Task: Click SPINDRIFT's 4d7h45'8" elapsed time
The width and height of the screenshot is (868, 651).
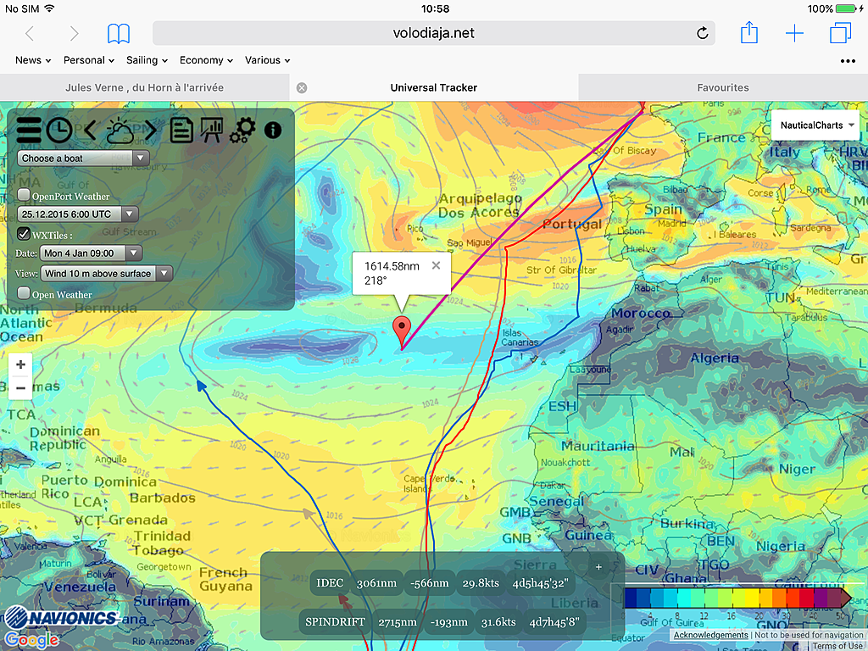Action: pyautogui.click(x=554, y=622)
